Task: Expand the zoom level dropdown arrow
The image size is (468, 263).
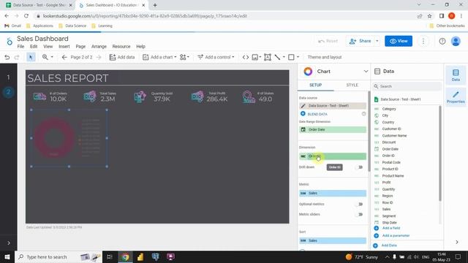Action: pos(52,57)
